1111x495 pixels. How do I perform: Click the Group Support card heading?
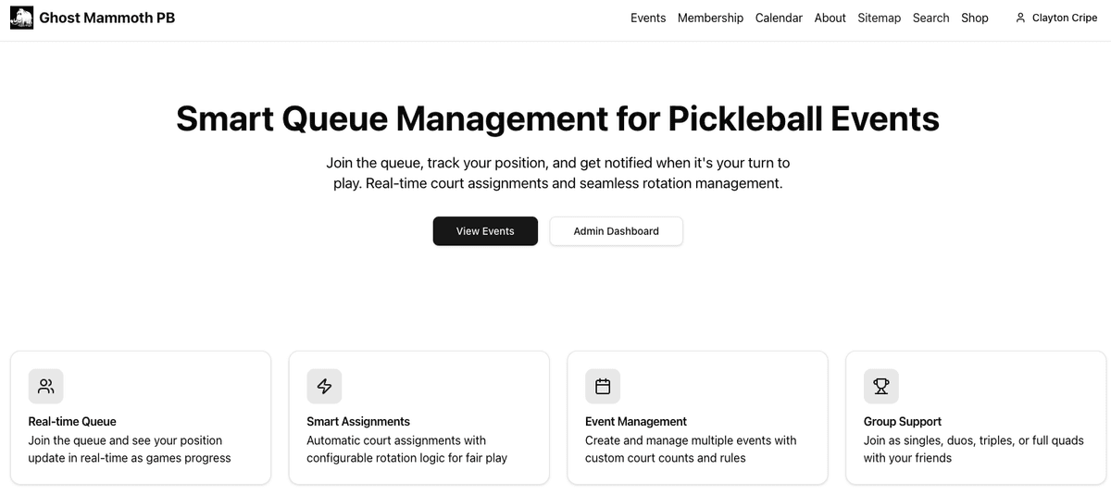[902, 421]
